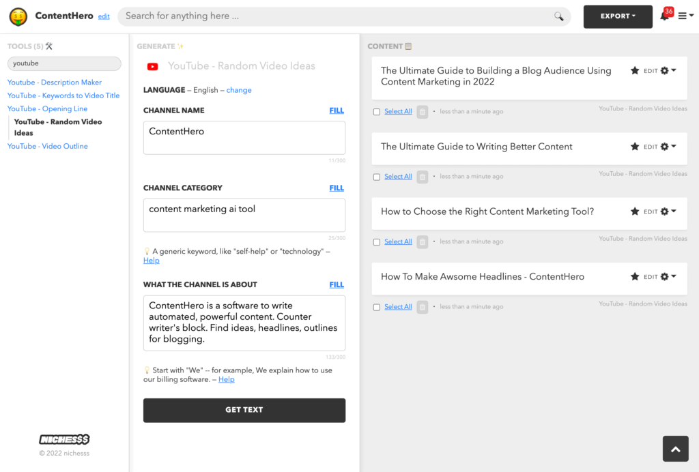Focus the Channel Name text field
This screenshot has height=472, width=699.
(244, 138)
